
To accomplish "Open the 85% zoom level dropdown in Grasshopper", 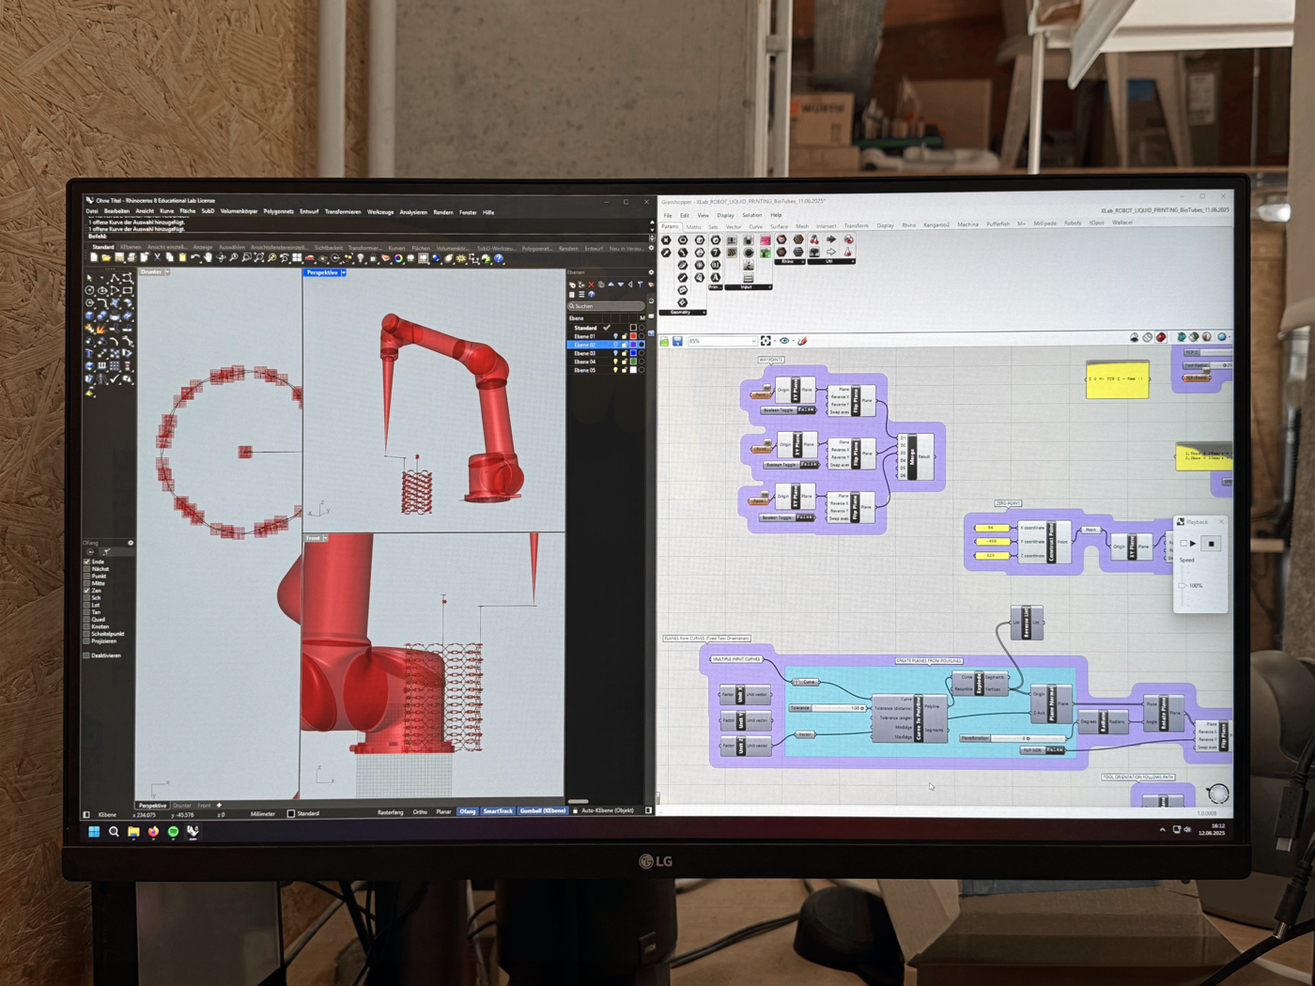I will (752, 342).
